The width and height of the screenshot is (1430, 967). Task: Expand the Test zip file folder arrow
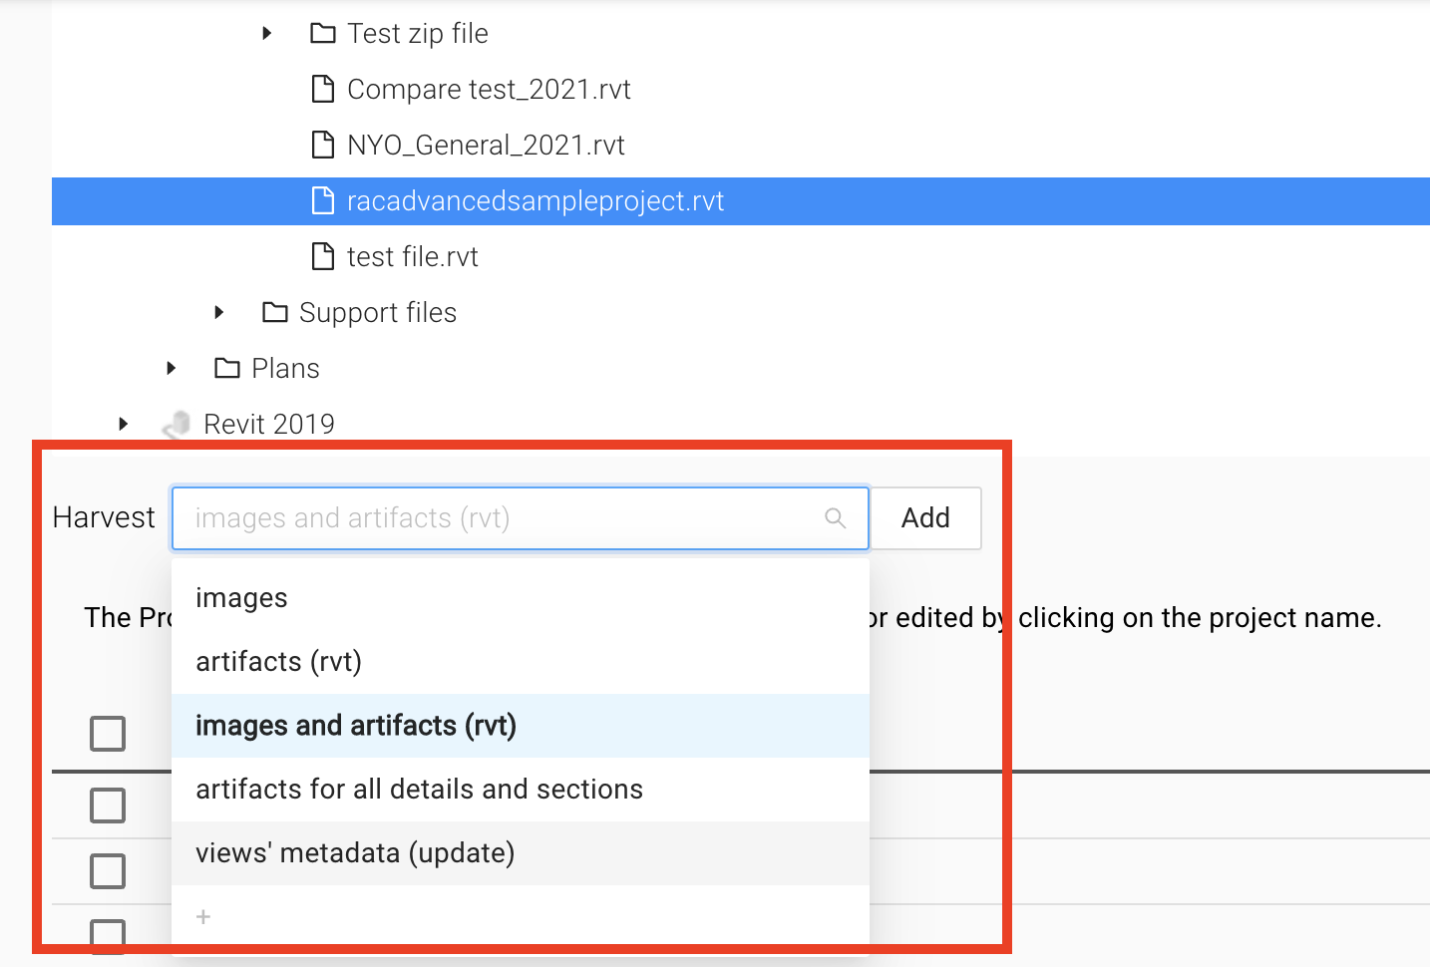click(x=266, y=33)
